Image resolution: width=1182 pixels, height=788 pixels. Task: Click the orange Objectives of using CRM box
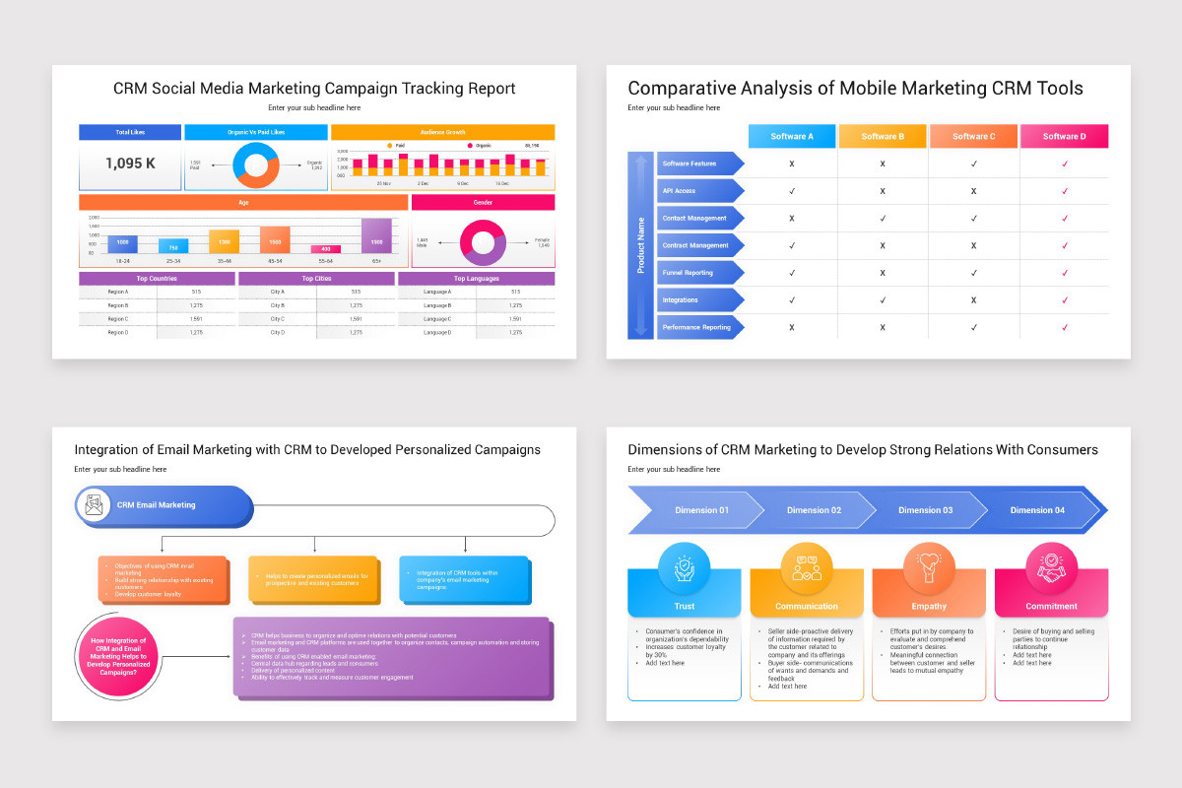coord(163,579)
